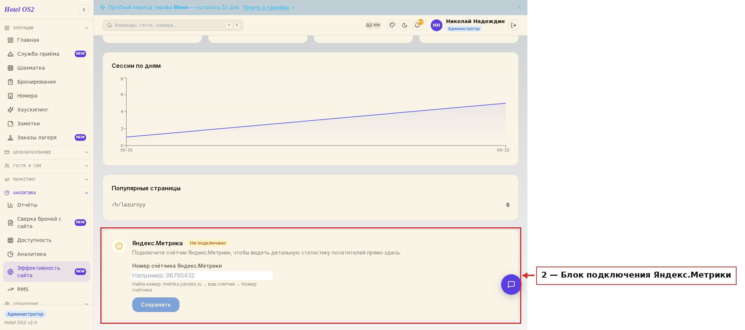Open the color theme palette icon
Viewport: 745px width, 330px height.
392,25
